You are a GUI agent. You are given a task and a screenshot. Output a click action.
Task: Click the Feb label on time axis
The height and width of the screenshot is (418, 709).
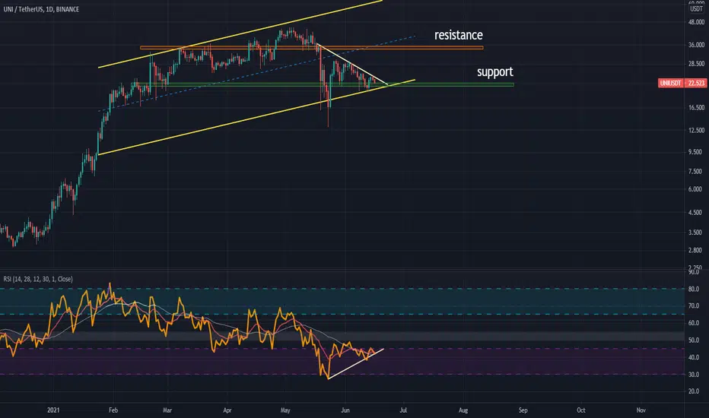(x=113, y=410)
